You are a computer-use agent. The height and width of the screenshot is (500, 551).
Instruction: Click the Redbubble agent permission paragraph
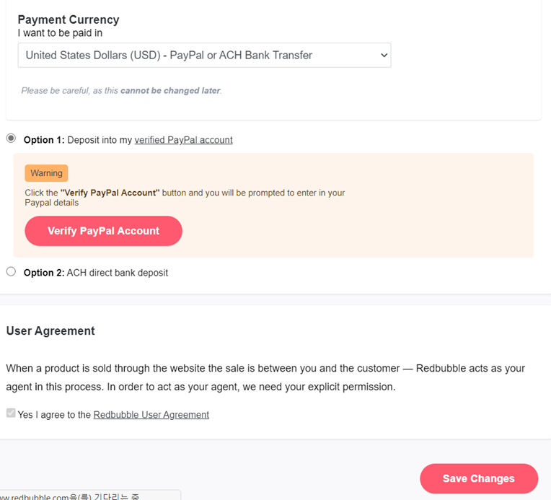[265, 377]
